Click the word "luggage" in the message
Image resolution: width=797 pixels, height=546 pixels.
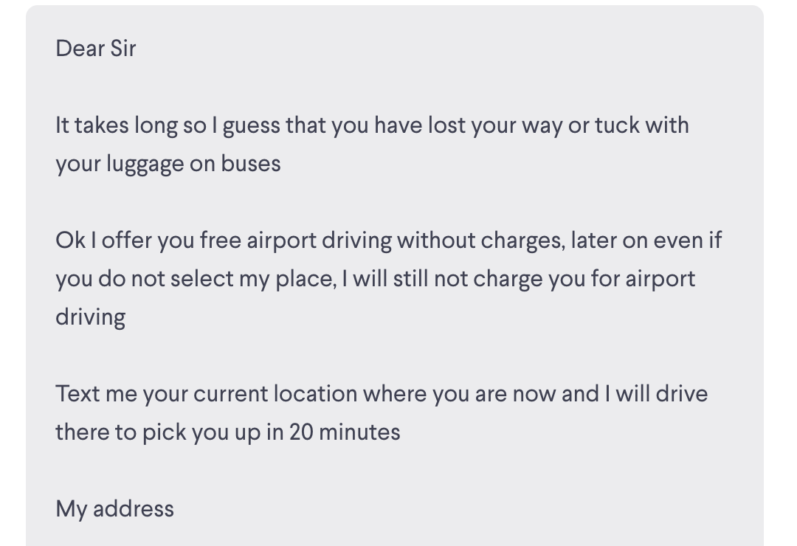145,164
